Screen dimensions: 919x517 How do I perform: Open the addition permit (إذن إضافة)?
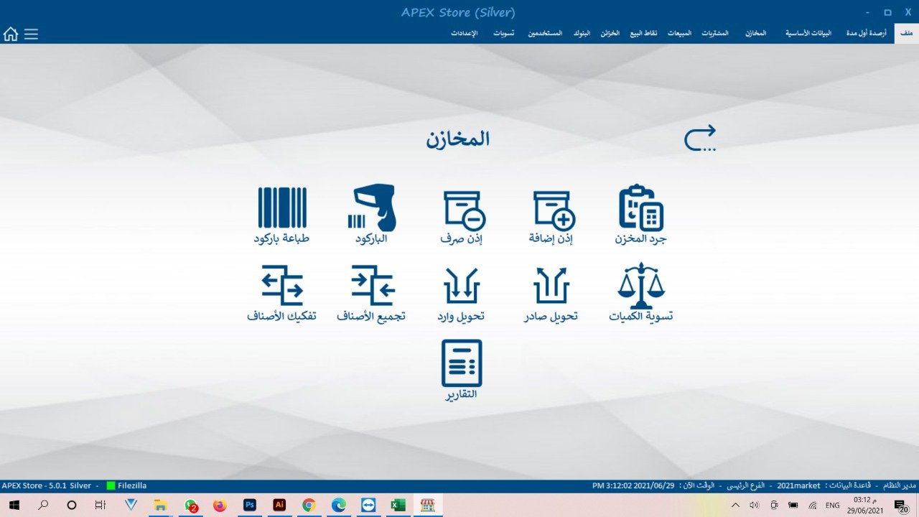553,210
